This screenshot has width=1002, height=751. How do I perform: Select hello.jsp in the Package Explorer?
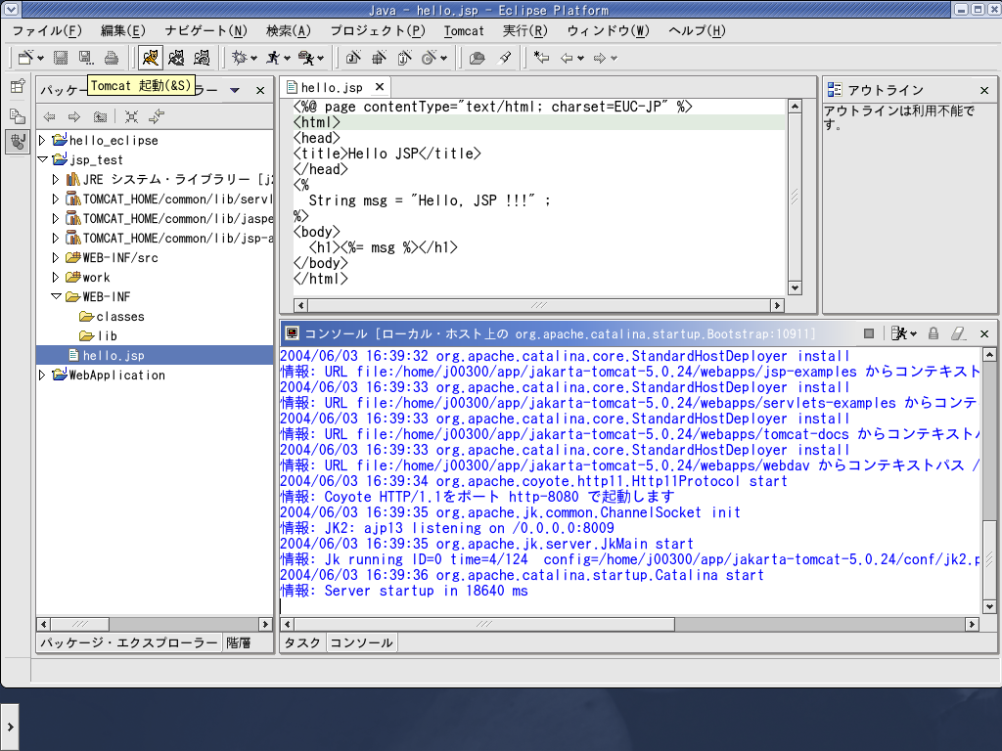pos(113,355)
